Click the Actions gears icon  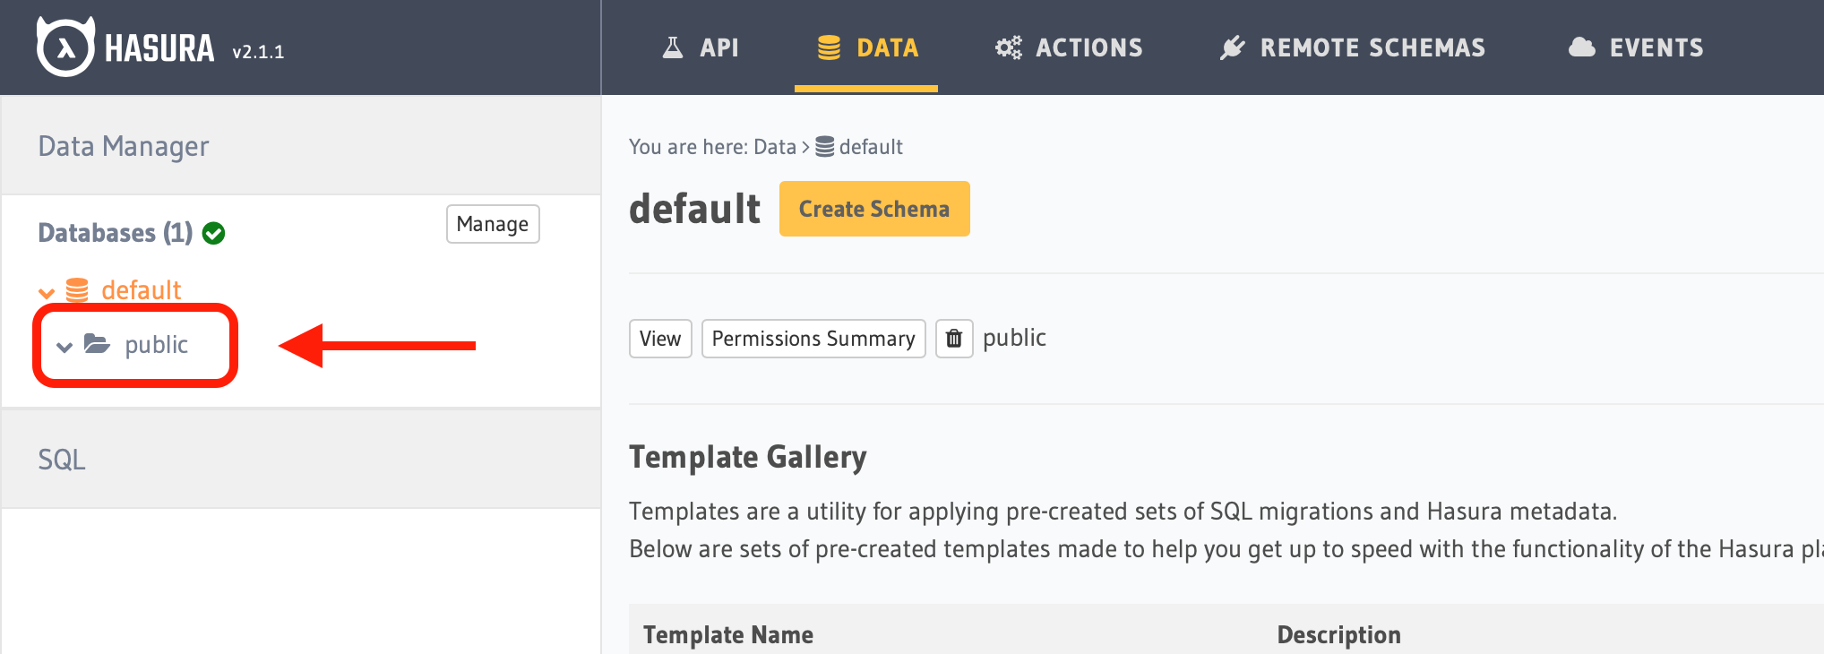tap(1008, 47)
